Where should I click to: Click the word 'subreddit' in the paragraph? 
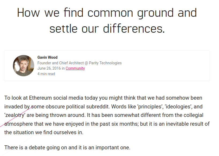tap(95, 107)
